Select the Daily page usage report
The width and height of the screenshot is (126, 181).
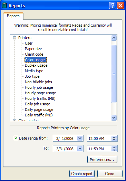(x=39, y=109)
